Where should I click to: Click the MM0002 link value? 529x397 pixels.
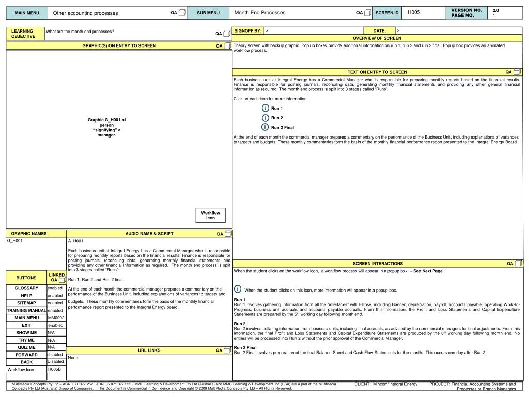pyautogui.click(x=55, y=318)
